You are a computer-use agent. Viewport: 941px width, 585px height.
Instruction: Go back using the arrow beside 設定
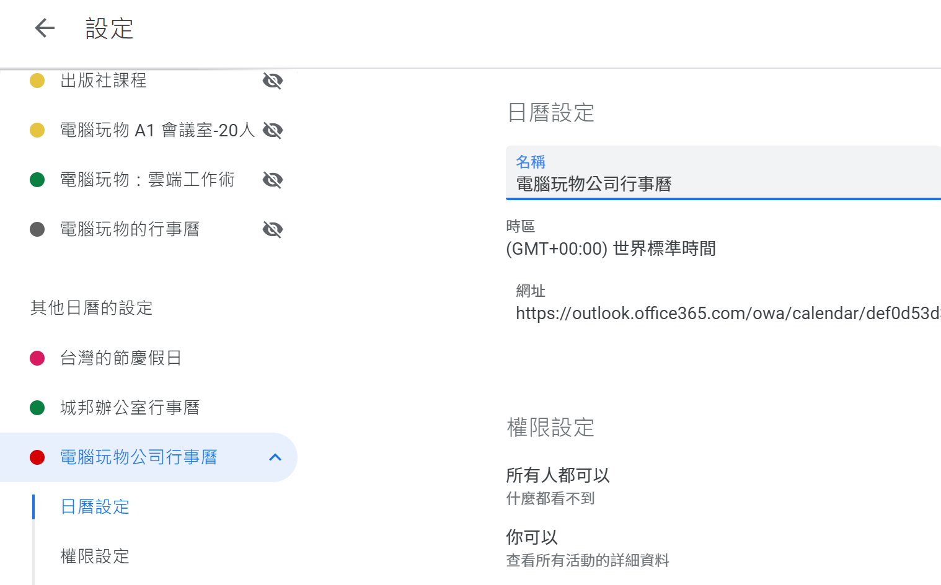(x=45, y=28)
